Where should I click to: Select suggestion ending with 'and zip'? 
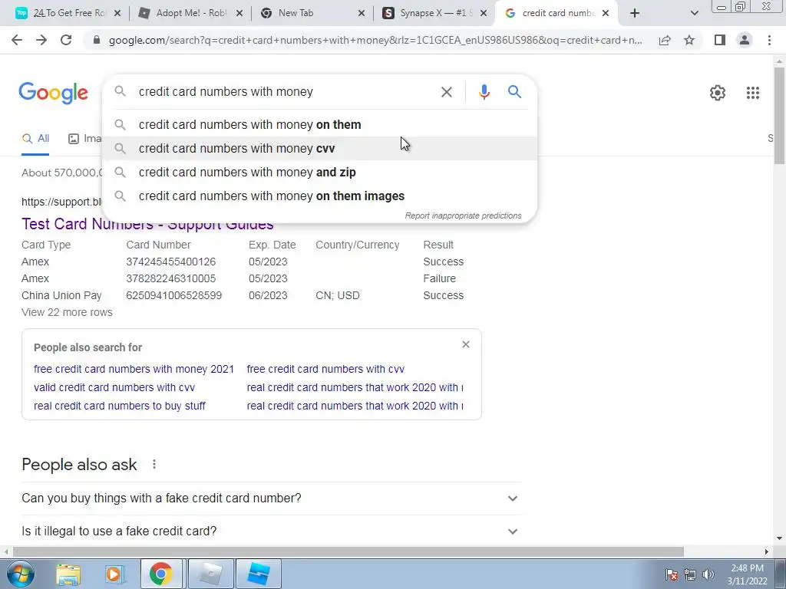[319, 173]
